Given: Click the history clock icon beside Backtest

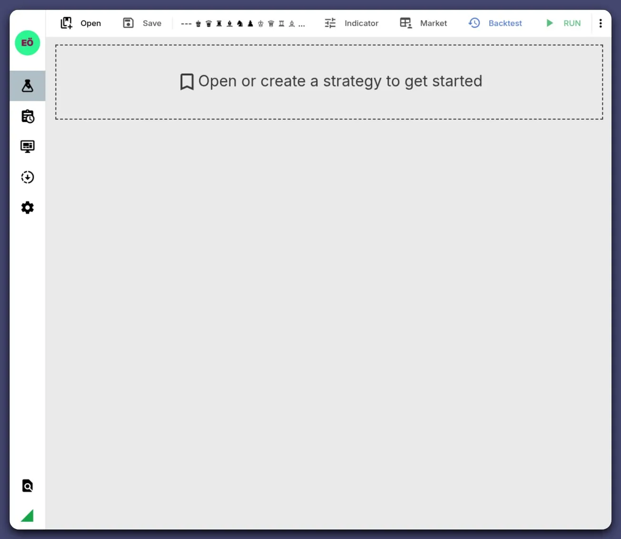Looking at the screenshot, I should coord(474,23).
